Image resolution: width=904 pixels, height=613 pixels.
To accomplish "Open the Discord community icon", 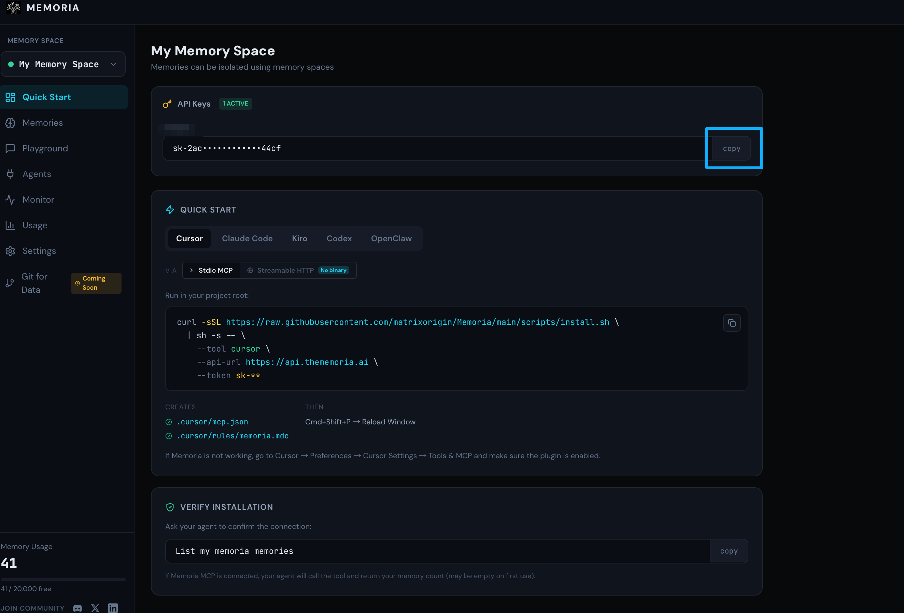I will [x=77, y=608].
